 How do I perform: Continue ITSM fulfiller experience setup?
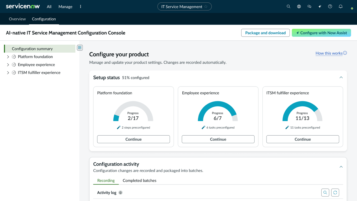pos(303,139)
